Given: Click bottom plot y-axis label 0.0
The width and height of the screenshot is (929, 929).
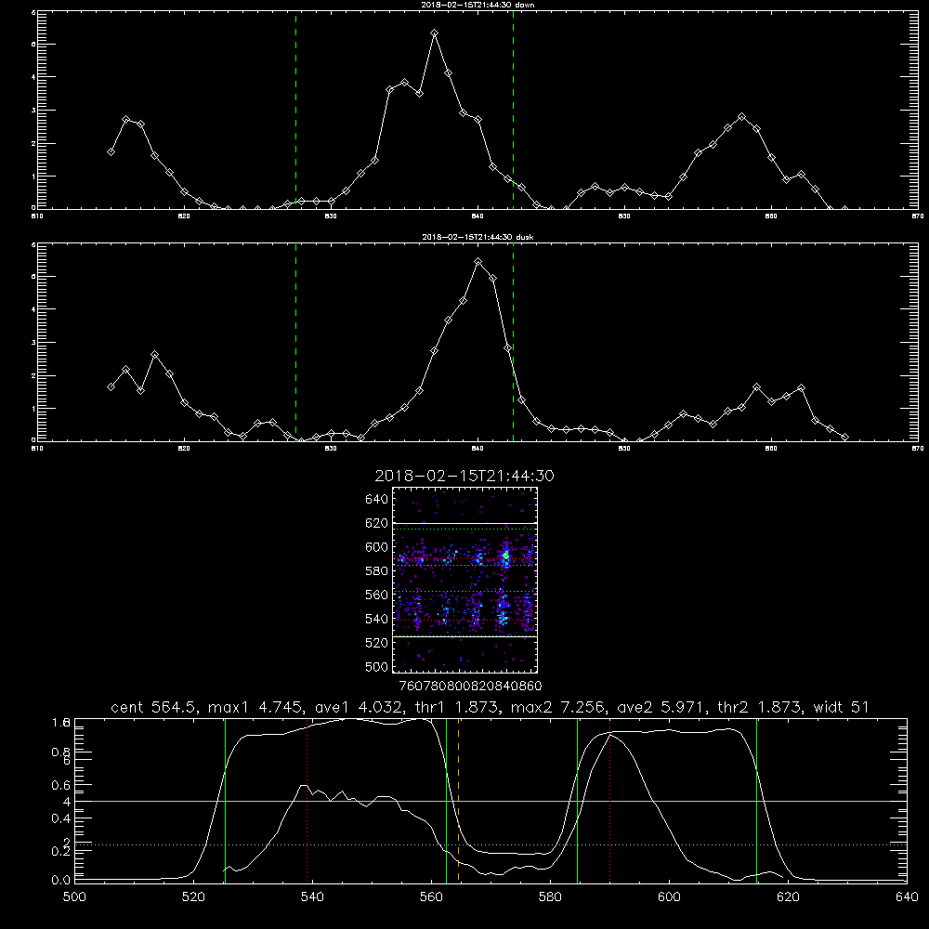Looking at the screenshot, I should pos(61,881).
